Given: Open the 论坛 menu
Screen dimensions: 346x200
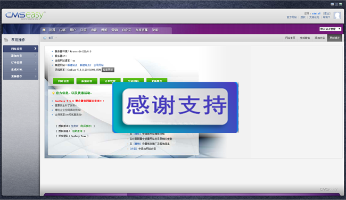Looking at the screenshot, I should click(x=155, y=30).
